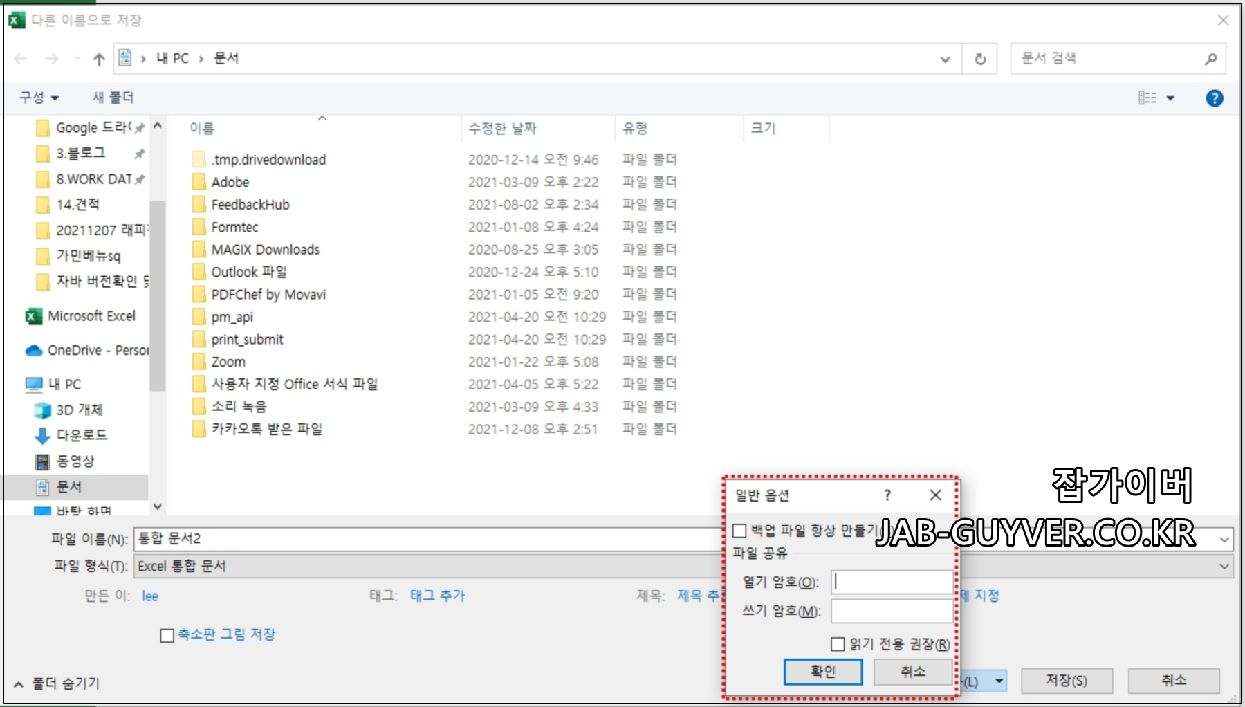Open 8.WORK DATA quick access folder
Viewport: 1245px width, 707px height.
point(90,178)
